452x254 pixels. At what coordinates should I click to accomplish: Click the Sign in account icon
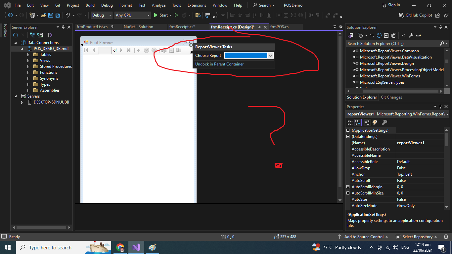coord(384,5)
